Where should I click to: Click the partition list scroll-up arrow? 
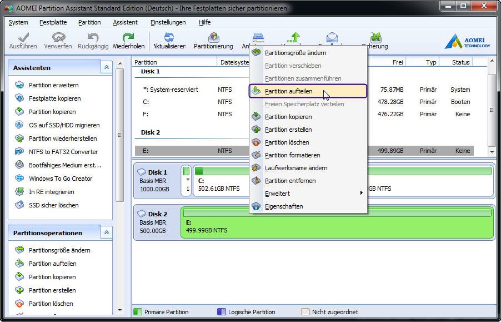[492, 61]
